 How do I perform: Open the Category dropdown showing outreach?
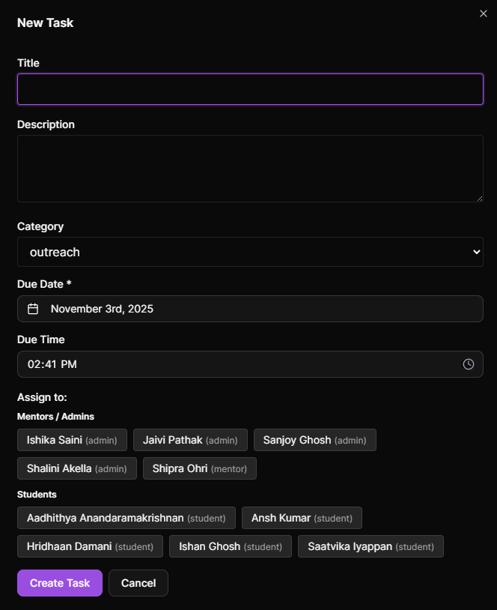point(250,252)
